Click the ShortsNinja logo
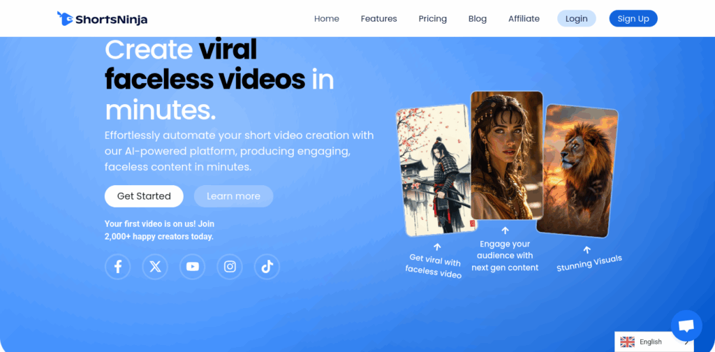The width and height of the screenshot is (715, 352). click(102, 19)
